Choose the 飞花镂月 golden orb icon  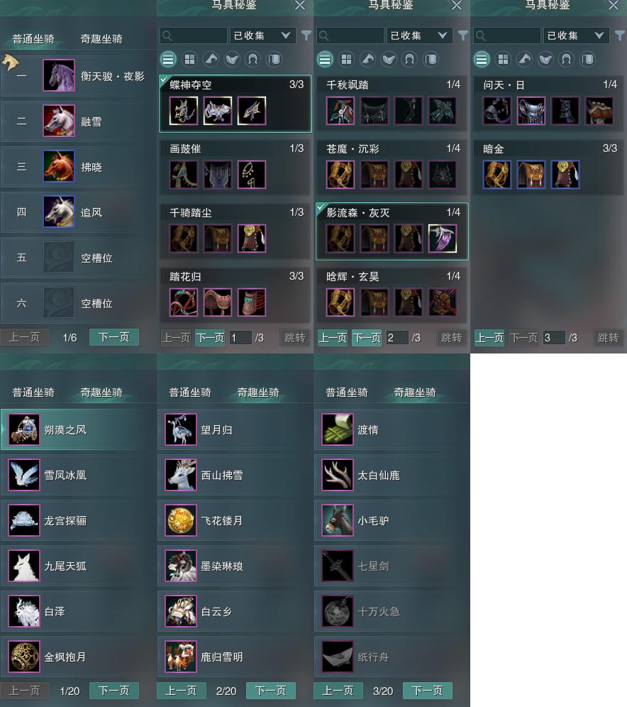pos(181,520)
